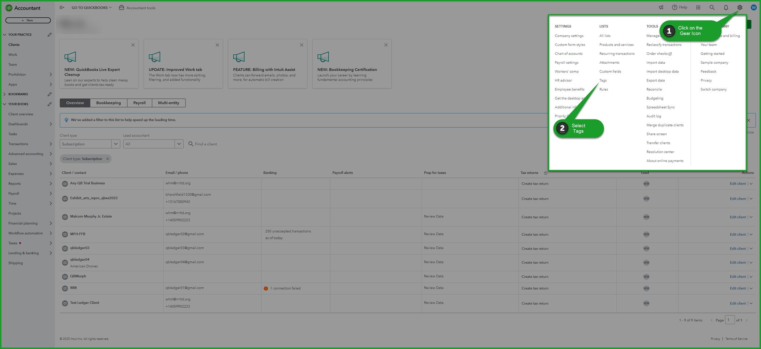Dismiss the Improved Work tab card

tap(217, 45)
